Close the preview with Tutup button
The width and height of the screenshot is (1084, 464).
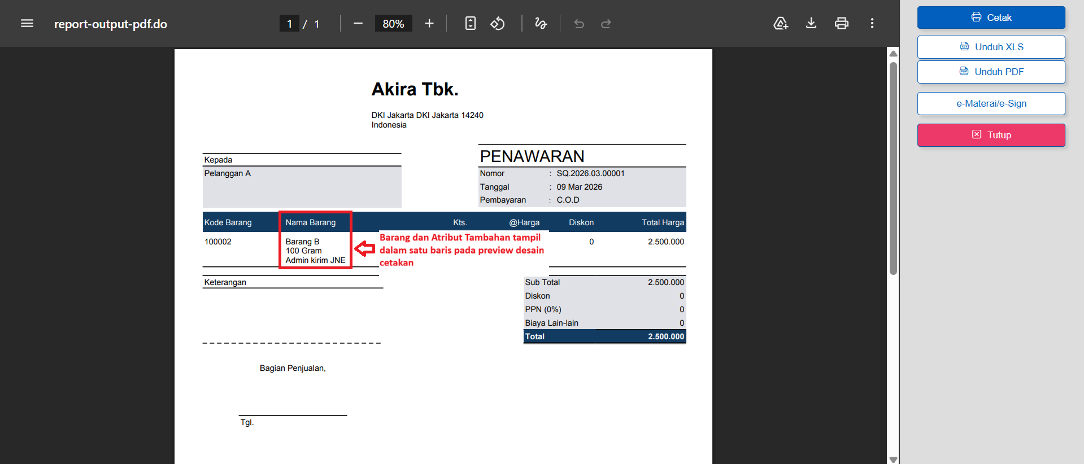pos(991,135)
